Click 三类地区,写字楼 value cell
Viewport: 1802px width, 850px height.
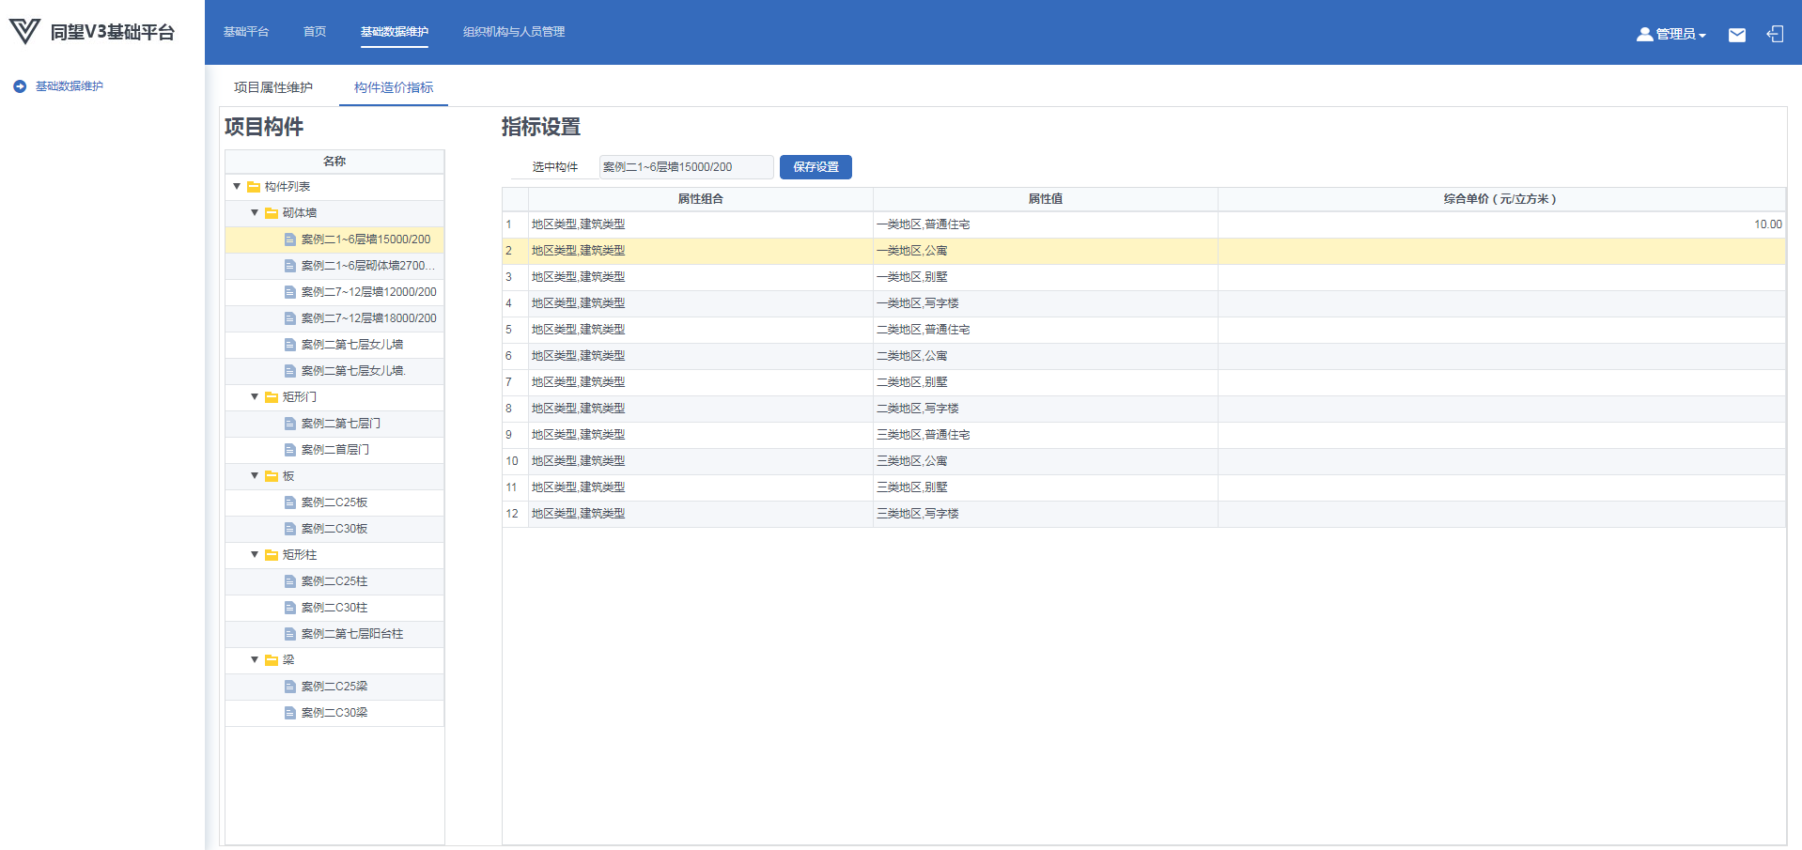click(x=1046, y=514)
